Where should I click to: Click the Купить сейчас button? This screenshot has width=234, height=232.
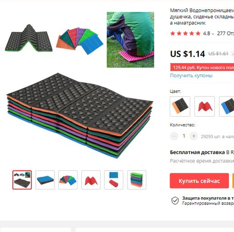click(x=199, y=181)
